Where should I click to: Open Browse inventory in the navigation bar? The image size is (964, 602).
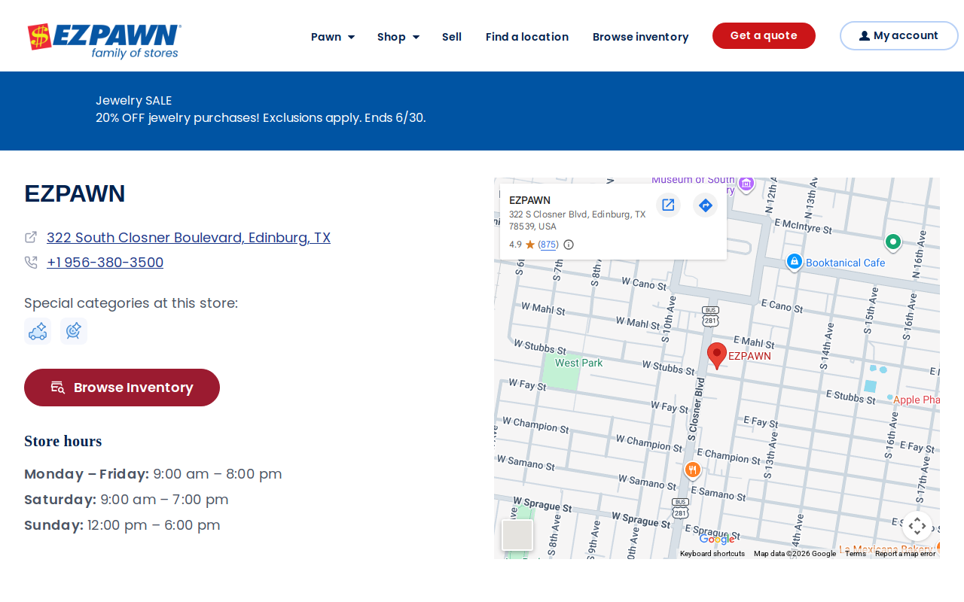pyautogui.click(x=641, y=37)
